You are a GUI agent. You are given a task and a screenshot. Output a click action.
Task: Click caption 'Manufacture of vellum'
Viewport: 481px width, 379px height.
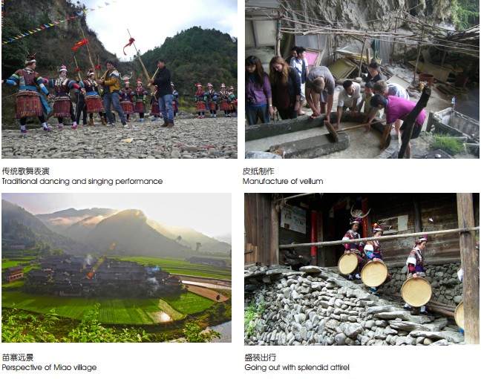coord(283,181)
